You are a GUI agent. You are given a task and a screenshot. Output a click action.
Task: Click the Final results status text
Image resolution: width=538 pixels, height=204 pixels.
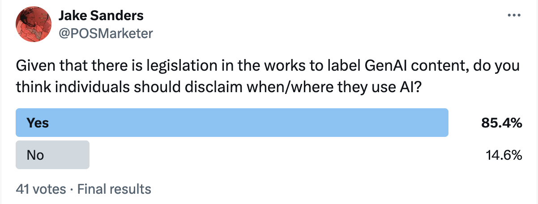point(114,189)
